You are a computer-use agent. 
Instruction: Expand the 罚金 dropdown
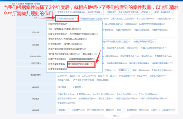pyautogui.click(x=120, y=110)
